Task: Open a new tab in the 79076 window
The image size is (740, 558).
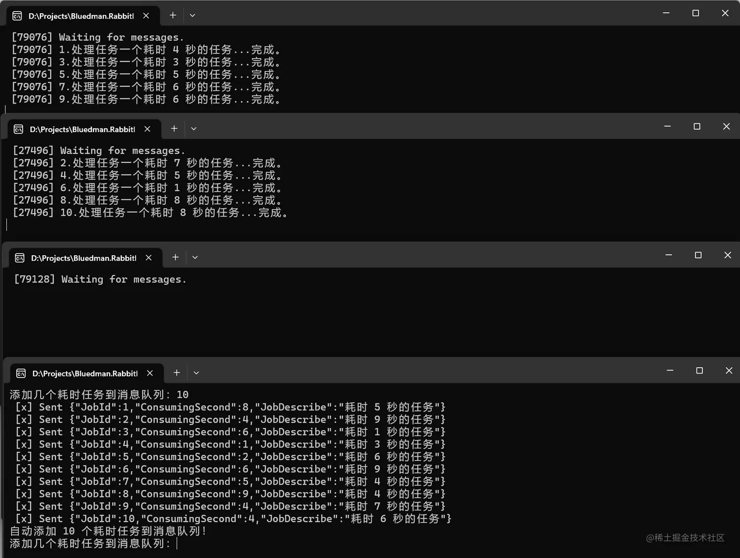Action: tap(173, 16)
